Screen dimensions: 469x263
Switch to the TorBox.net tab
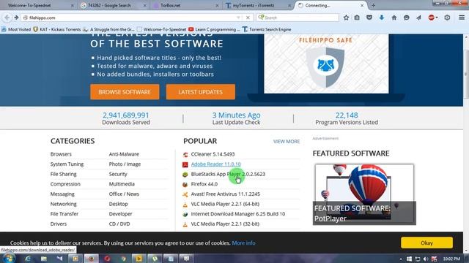[x=185, y=5]
